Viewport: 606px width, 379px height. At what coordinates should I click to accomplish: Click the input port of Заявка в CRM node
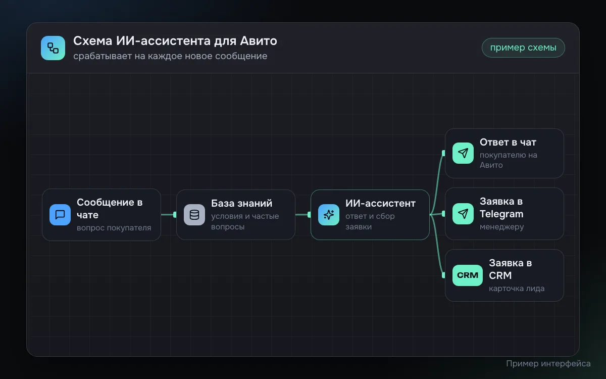coord(443,275)
